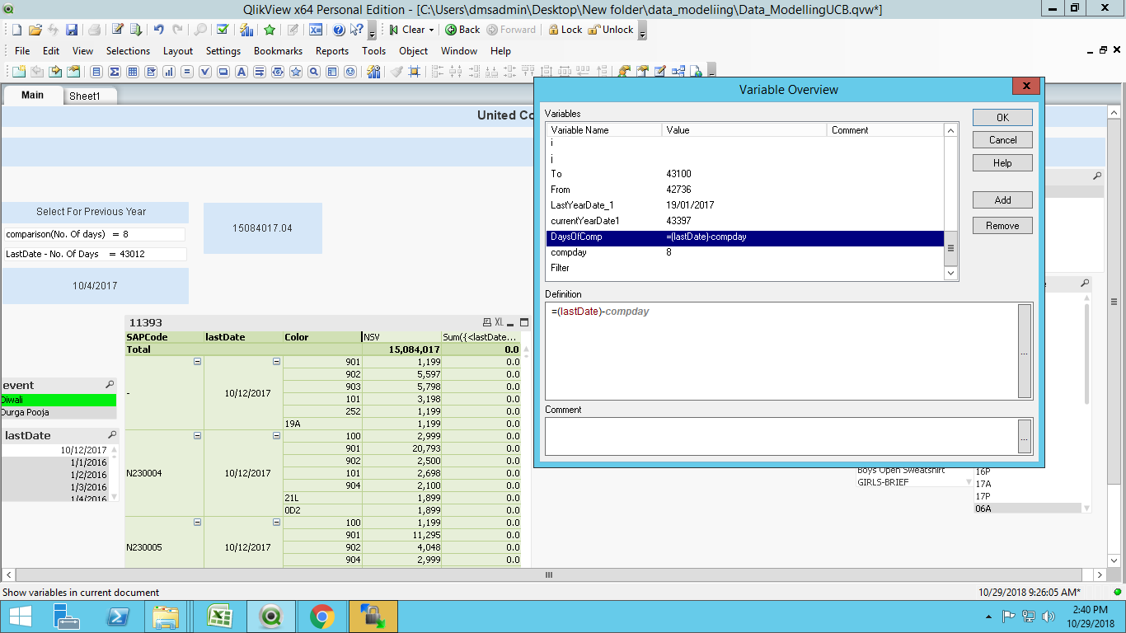This screenshot has width=1126, height=633.
Task: Open the Current Selections checkmark icon
Action: pyautogui.click(x=222, y=30)
